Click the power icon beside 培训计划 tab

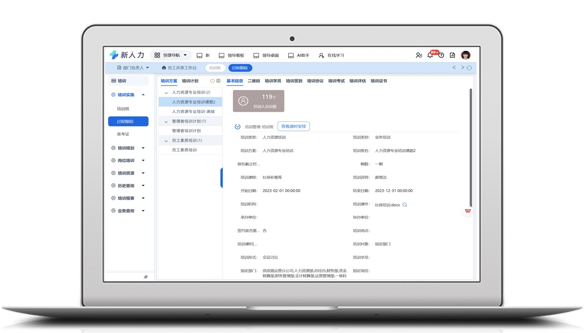pyautogui.click(x=212, y=81)
